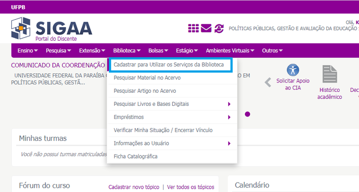Screen dimensions: 359x192
Task: Expand Informações ao Usuário submenu
Action: (172, 143)
